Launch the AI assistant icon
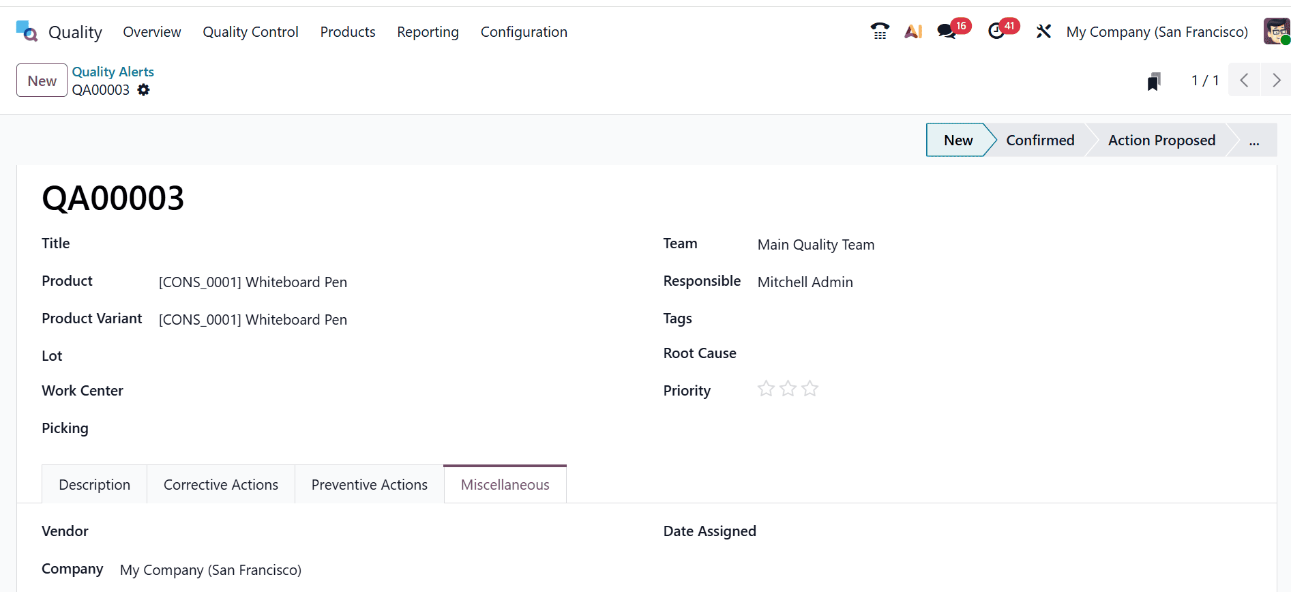This screenshot has width=1291, height=592. [913, 31]
